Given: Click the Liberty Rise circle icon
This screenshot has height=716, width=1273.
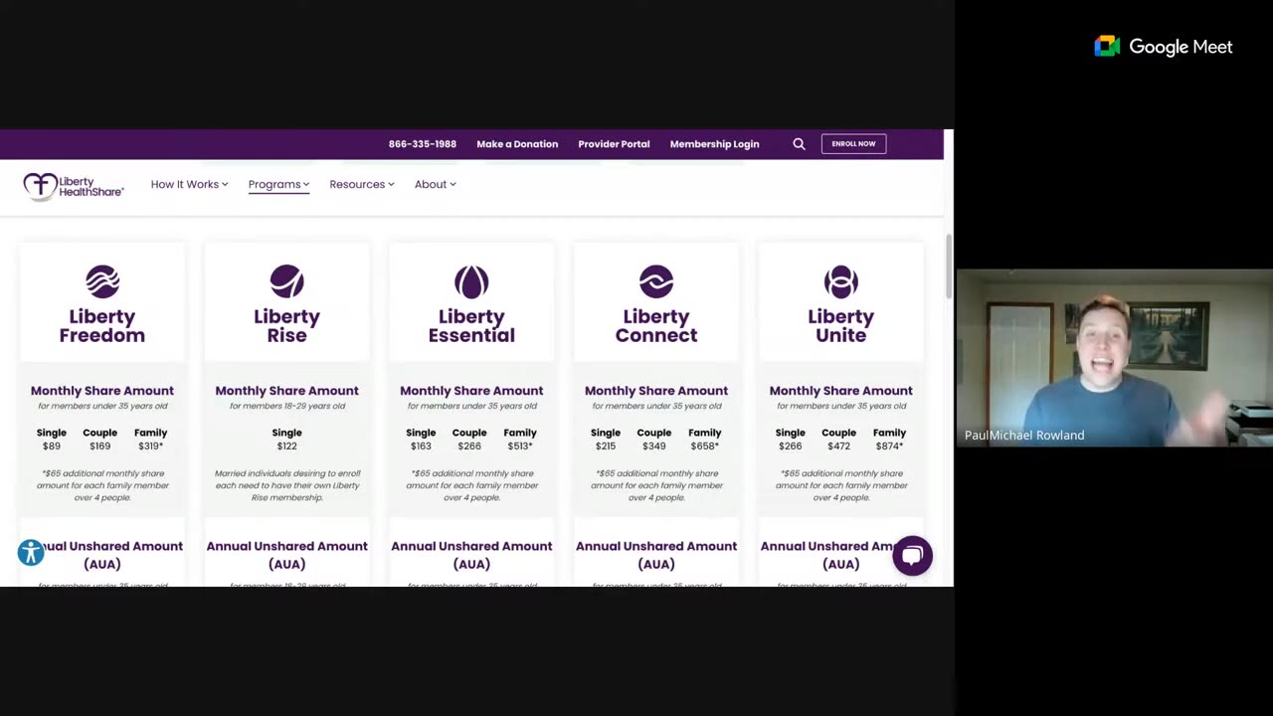Looking at the screenshot, I should pos(286,281).
